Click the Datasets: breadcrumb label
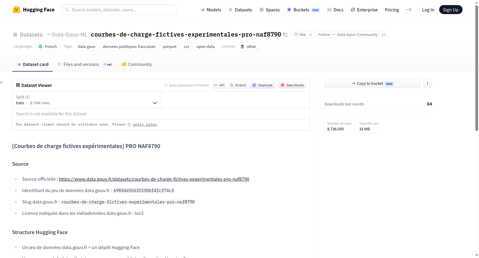 [32, 35]
